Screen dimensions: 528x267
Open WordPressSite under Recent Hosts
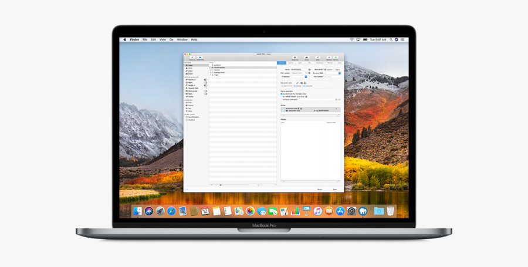193,117
